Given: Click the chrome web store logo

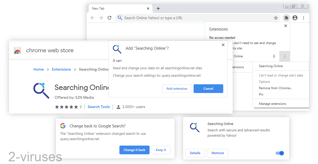Looking at the screenshot, I should 17,51.
